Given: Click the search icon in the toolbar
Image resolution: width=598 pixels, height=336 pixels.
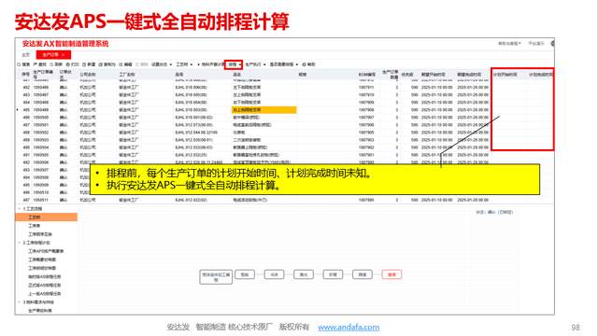Looking at the screenshot, I should (x=19, y=64).
